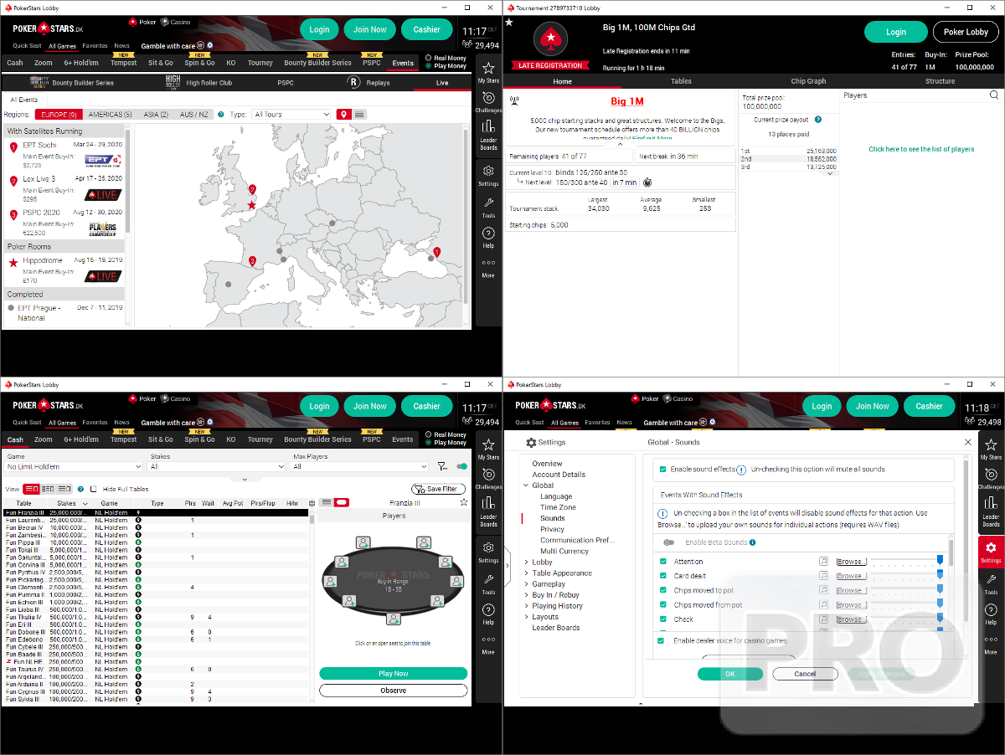Image resolution: width=1005 pixels, height=755 pixels.
Task: Open the Stakes dropdown in the Cash lobby
Action: (x=218, y=467)
